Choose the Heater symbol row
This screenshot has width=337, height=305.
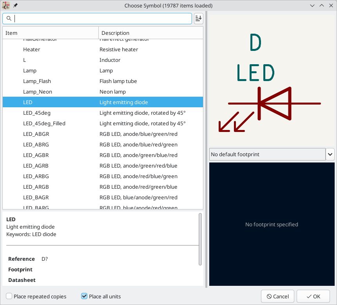point(32,49)
